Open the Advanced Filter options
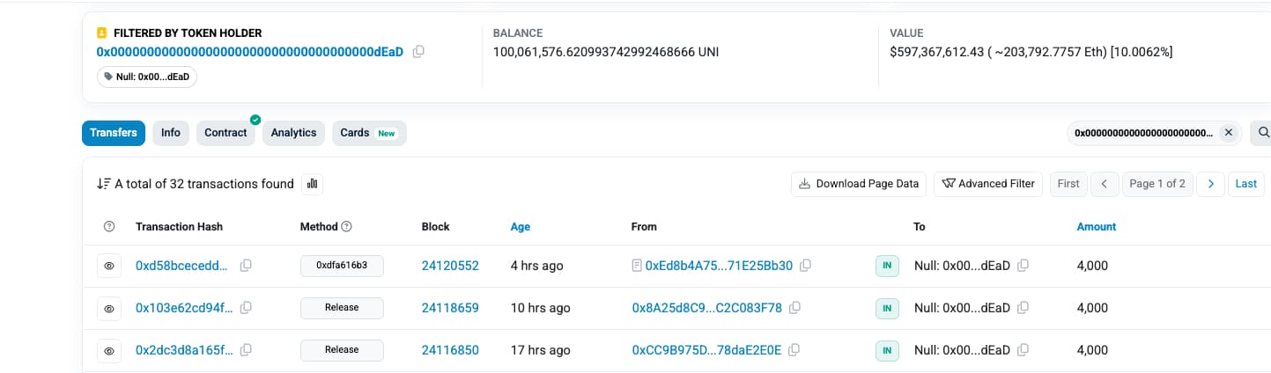The width and height of the screenshot is (1271, 373). tap(988, 184)
